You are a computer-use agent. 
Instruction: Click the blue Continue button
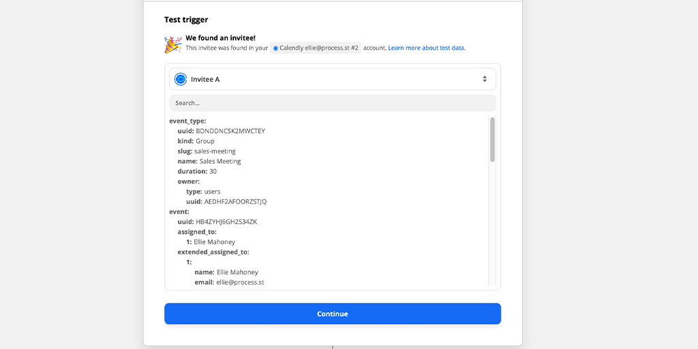click(333, 314)
